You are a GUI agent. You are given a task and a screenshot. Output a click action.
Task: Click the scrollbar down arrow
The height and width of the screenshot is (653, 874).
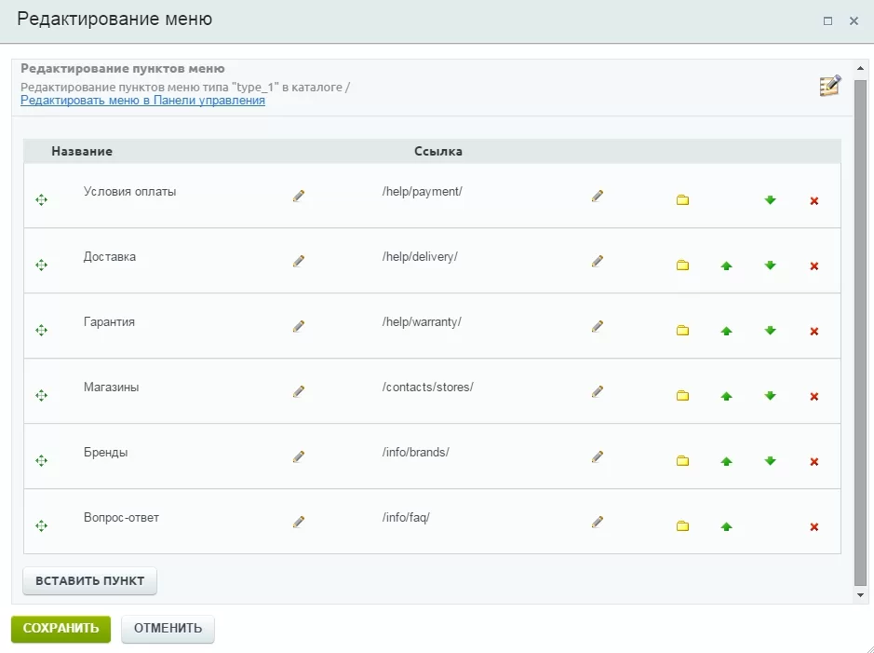click(861, 595)
